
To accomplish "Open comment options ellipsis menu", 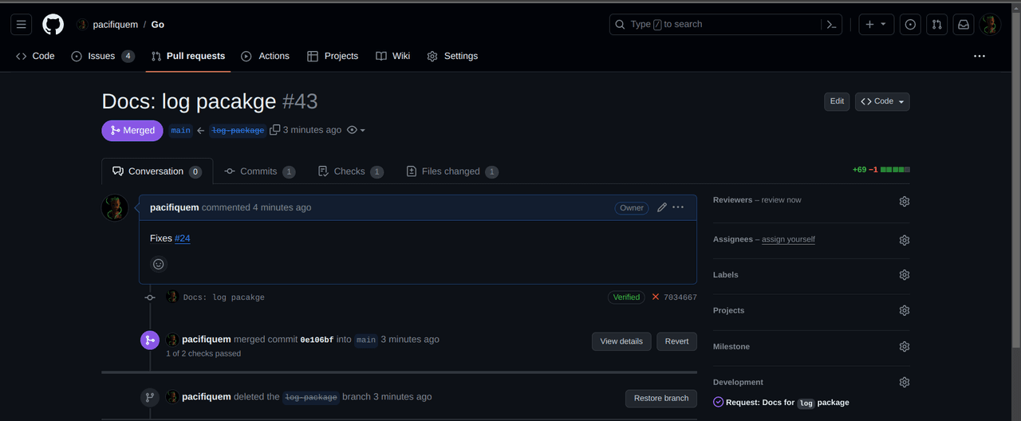I will pos(678,207).
